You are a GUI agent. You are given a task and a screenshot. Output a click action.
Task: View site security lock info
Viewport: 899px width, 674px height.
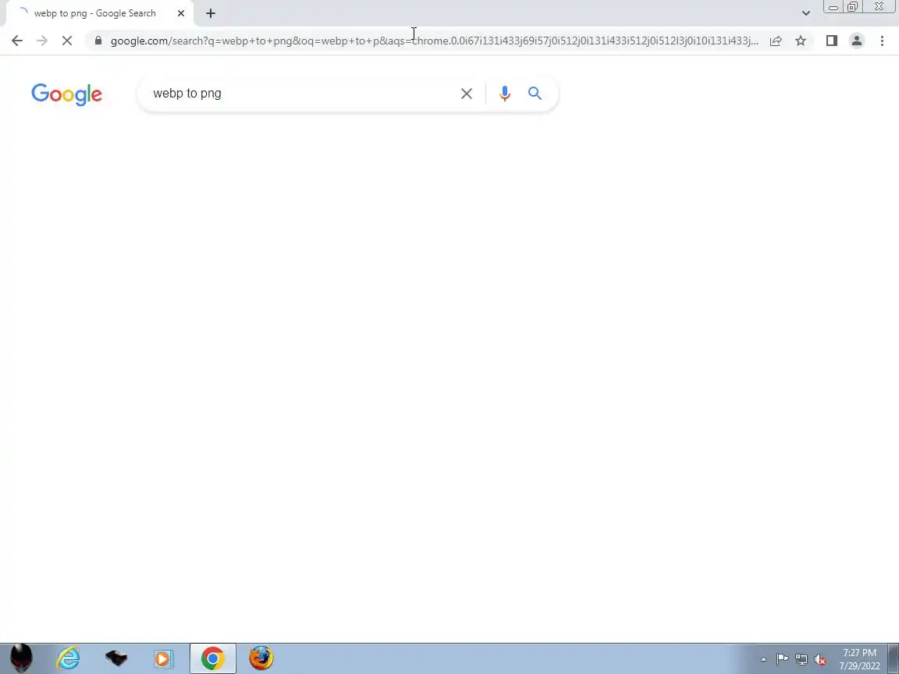click(98, 41)
